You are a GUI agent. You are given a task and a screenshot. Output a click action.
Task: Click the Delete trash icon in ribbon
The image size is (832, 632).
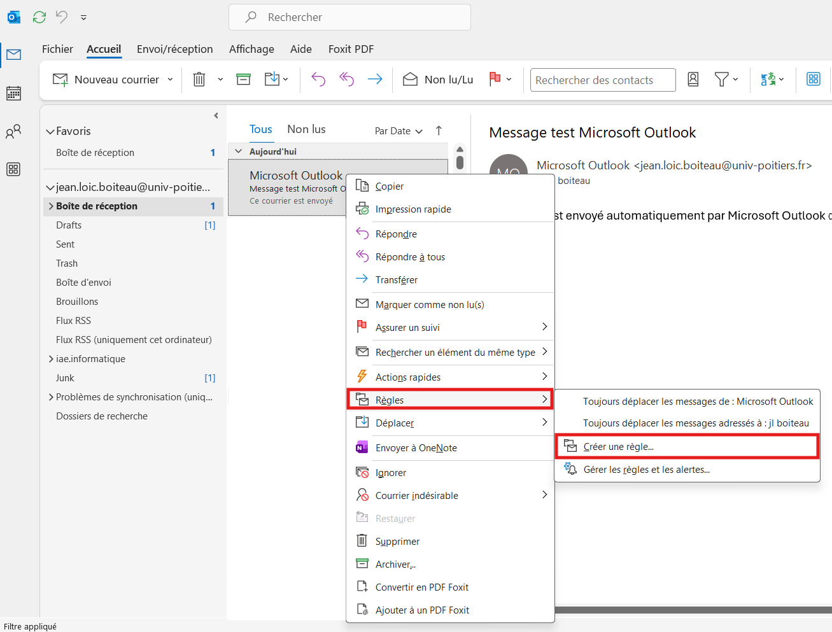point(199,80)
